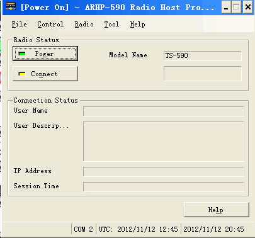Click the IP Address field
255x238 pixels.
(164, 172)
